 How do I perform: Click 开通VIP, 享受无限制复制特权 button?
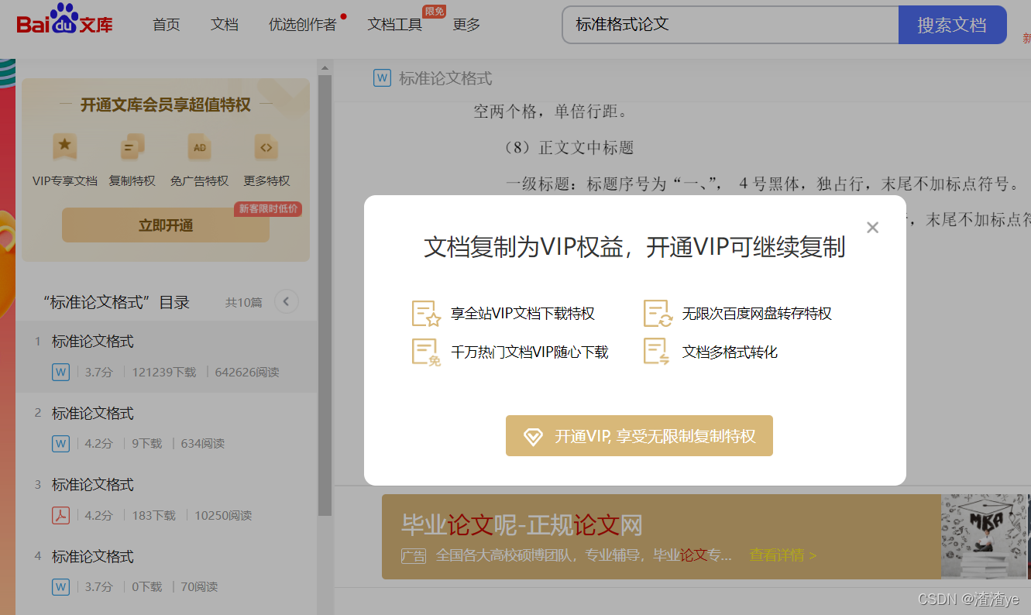639,436
